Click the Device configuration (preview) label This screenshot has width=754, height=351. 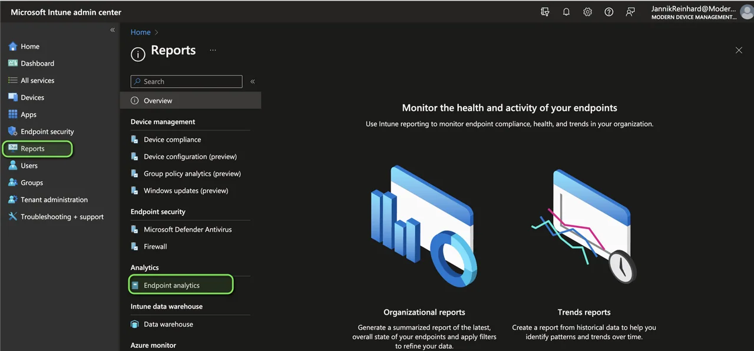(190, 157)
